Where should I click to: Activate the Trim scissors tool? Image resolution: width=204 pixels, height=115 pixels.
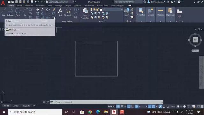[x=47, y=10]
